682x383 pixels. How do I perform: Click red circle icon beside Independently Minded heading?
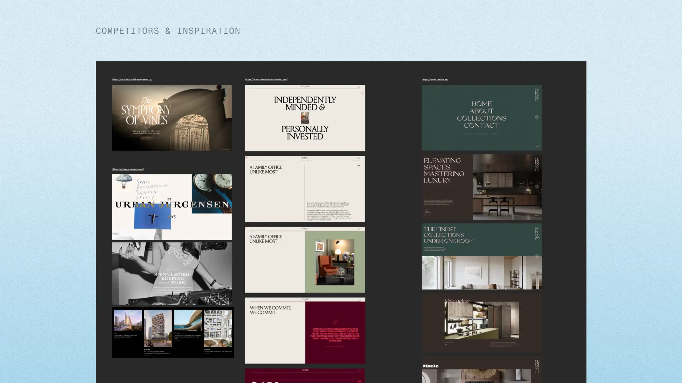pyautogui.click(x=362, y=93)
